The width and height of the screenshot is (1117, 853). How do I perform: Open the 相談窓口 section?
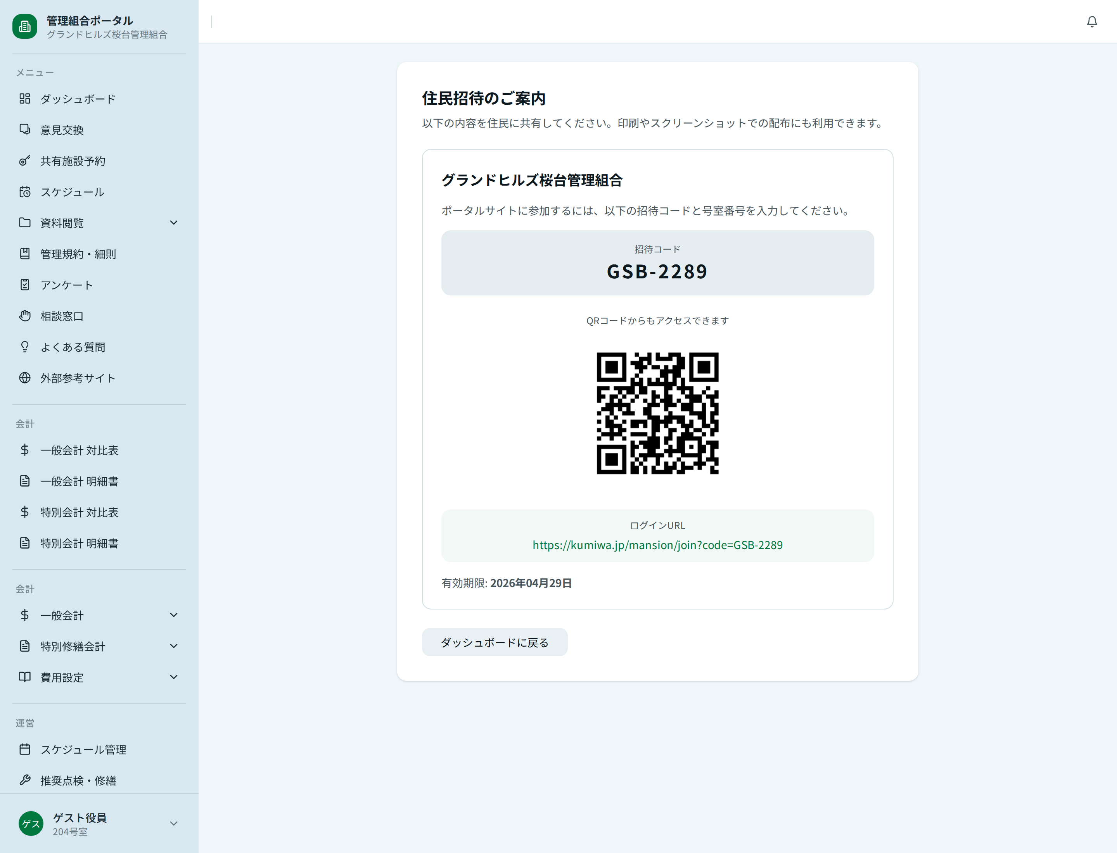coord(63,316)
